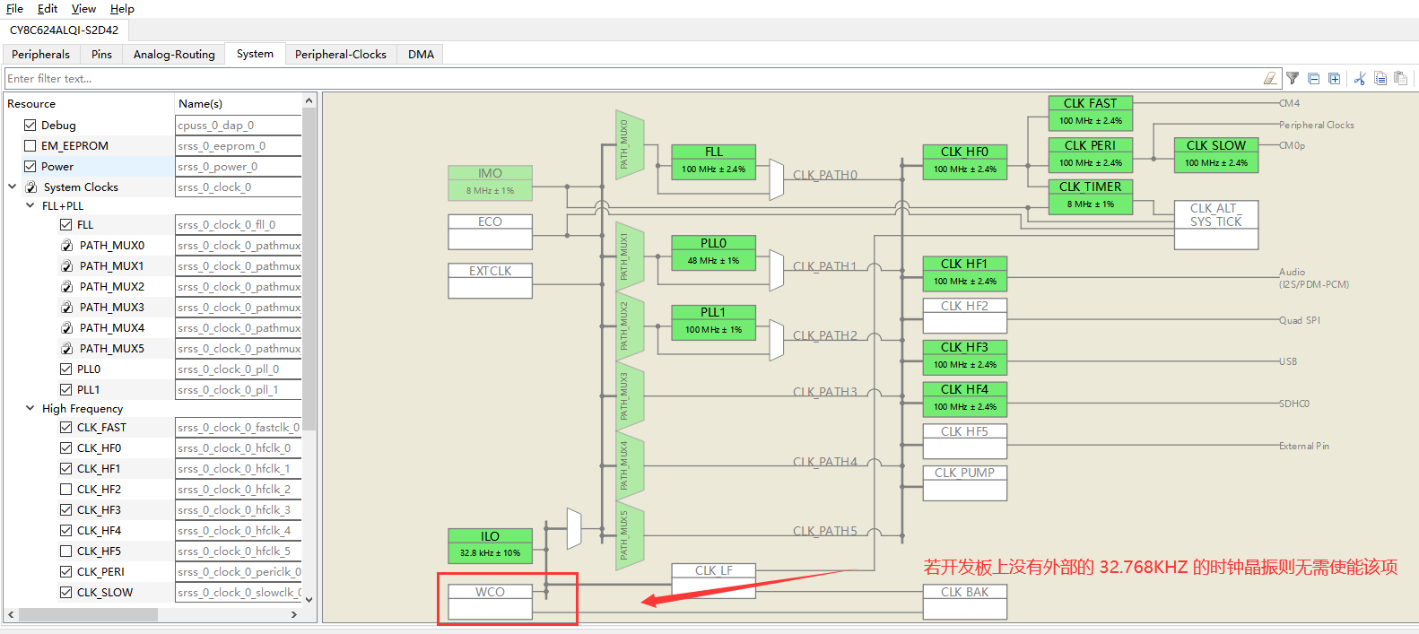Collapse the High Frequency group
Screen dimensions: 1419x634
coord(30,409)
